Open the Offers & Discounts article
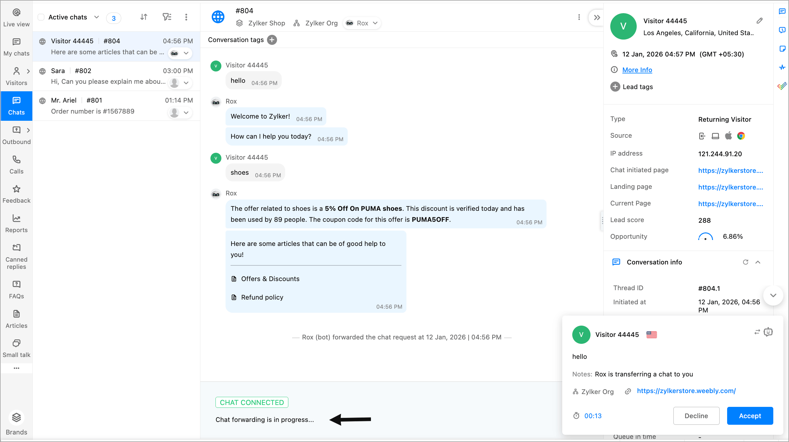Image resolution: width=789 pixels, height=442 pixels. [x=270, y=279]
